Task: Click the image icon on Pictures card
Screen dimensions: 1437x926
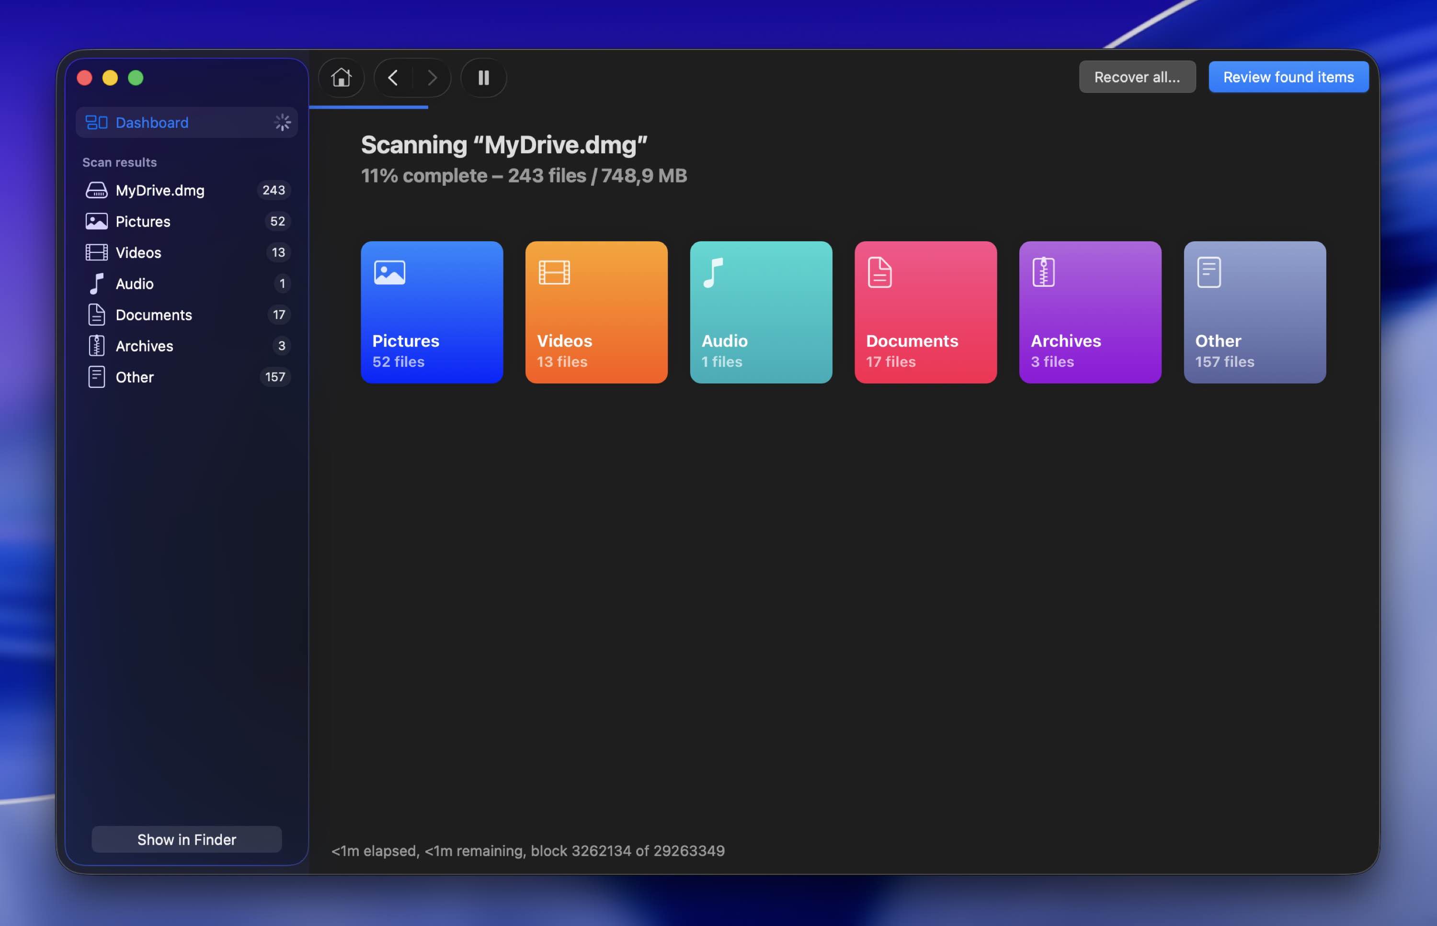Action: 390,272
